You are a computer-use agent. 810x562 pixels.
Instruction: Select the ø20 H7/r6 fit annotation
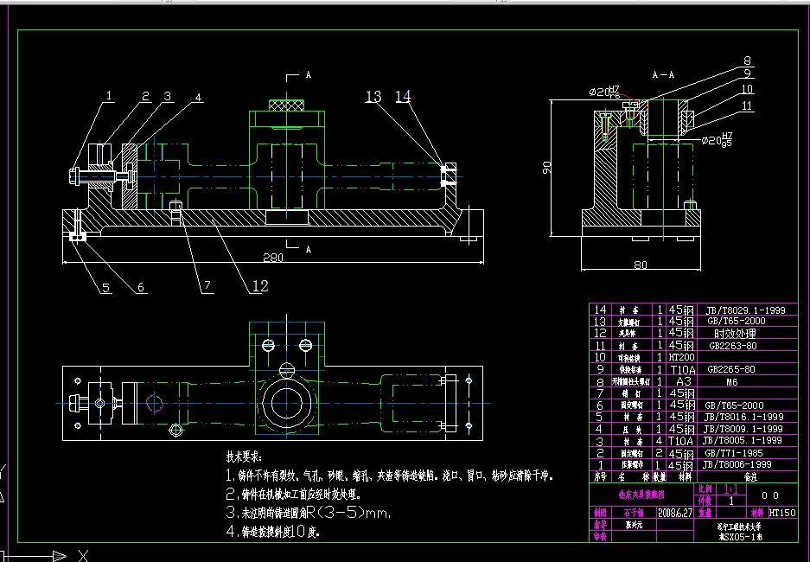[604, 92]
